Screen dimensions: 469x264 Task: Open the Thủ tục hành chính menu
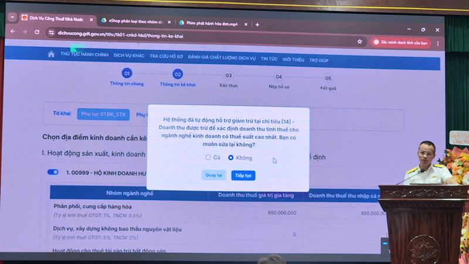point(84,55)
